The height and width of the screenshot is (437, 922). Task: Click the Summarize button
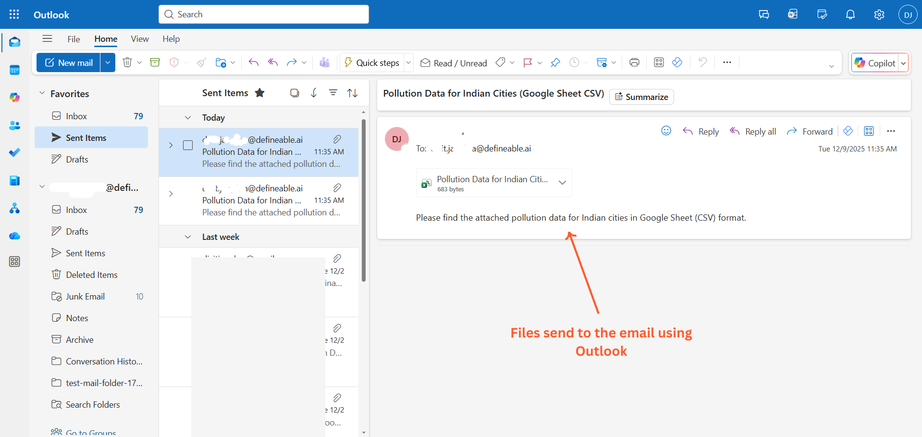(x=641, y=97)
